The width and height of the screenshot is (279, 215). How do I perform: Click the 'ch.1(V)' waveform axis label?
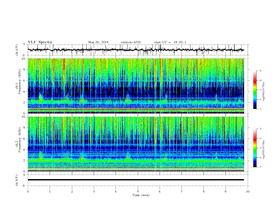(x=17, y=50)
